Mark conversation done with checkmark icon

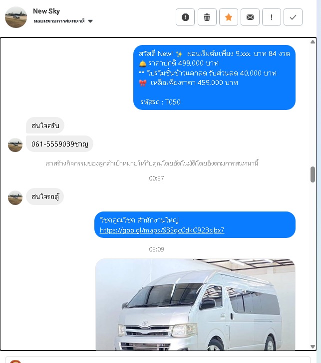tap(293, 17)
